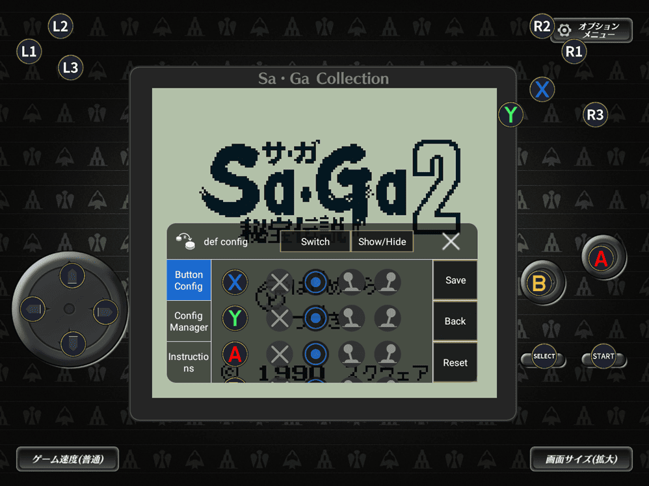The height and width of the screenshot is (486, 649).
Task: Tap the D-pad down arrow
Action: click(x=73, y=344)
